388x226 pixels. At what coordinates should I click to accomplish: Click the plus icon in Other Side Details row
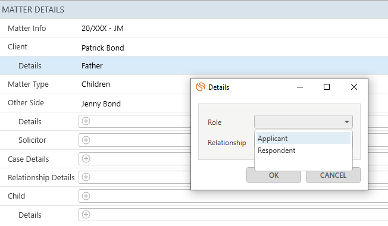(86, 121)
